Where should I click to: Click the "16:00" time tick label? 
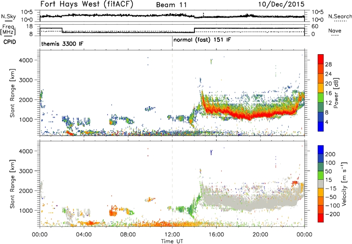pyautogui.click(x=216, y=235)
